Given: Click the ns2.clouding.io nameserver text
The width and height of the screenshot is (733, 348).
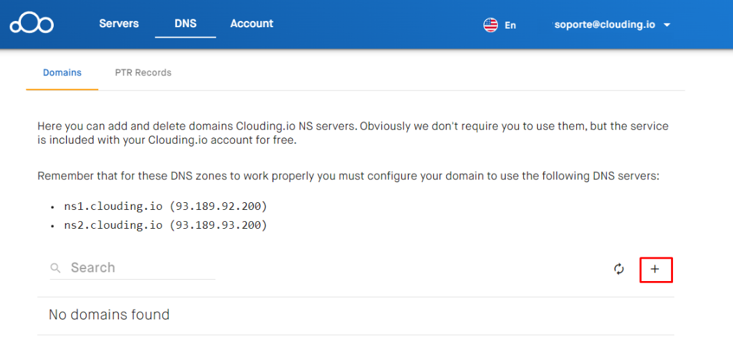Looking at the screenshot, I should click(113, 225).
